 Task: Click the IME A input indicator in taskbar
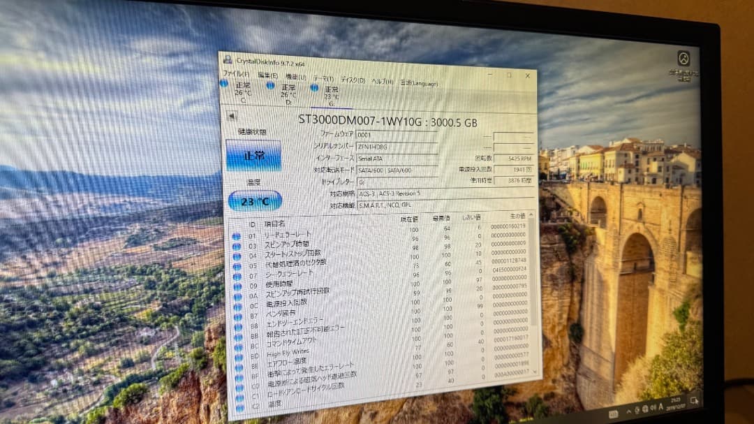[660, 407]
